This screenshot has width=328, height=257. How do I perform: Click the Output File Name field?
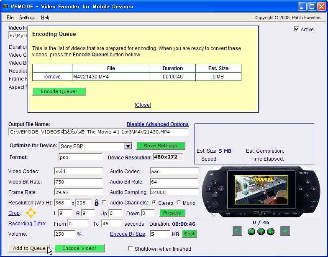click(x=98, y=132)
